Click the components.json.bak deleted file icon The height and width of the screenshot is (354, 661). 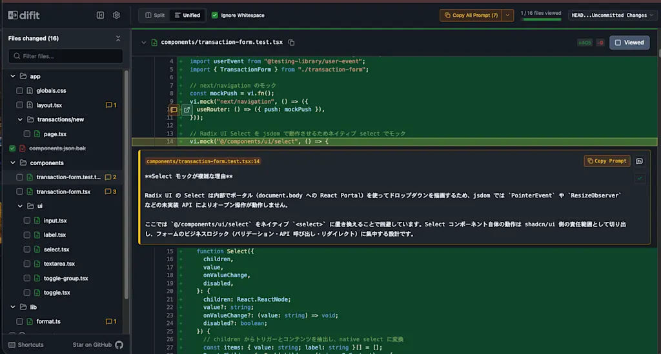pos(23,148)
